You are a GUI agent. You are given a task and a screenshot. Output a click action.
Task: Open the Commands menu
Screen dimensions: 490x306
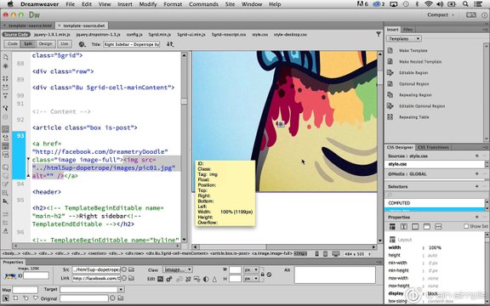coord(203,4)
